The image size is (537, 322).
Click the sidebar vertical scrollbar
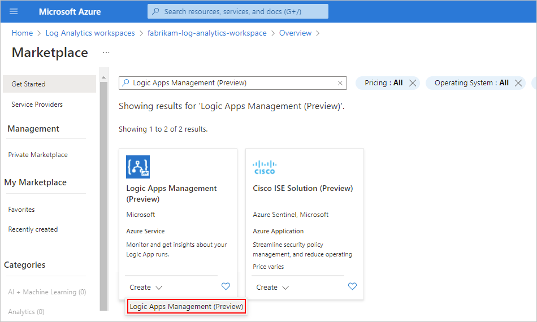point(103,192)
